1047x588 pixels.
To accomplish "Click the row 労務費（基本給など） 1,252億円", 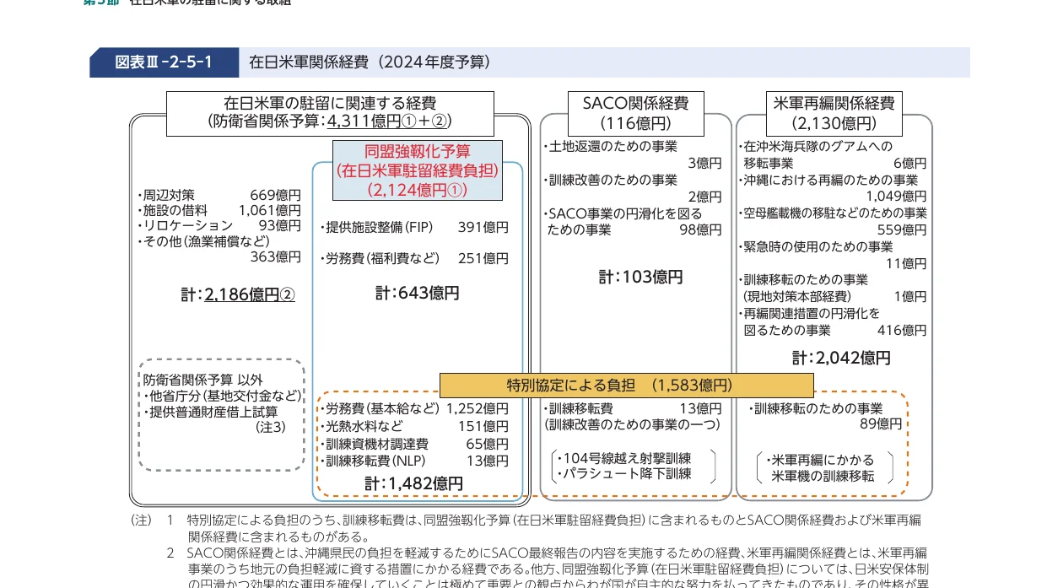I will [x=414, y=408].
